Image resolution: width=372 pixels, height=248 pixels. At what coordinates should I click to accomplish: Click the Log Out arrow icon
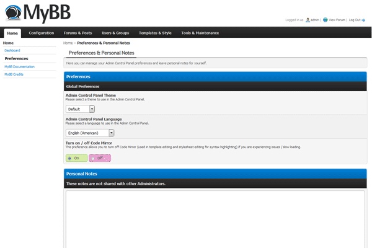(363, 20)
